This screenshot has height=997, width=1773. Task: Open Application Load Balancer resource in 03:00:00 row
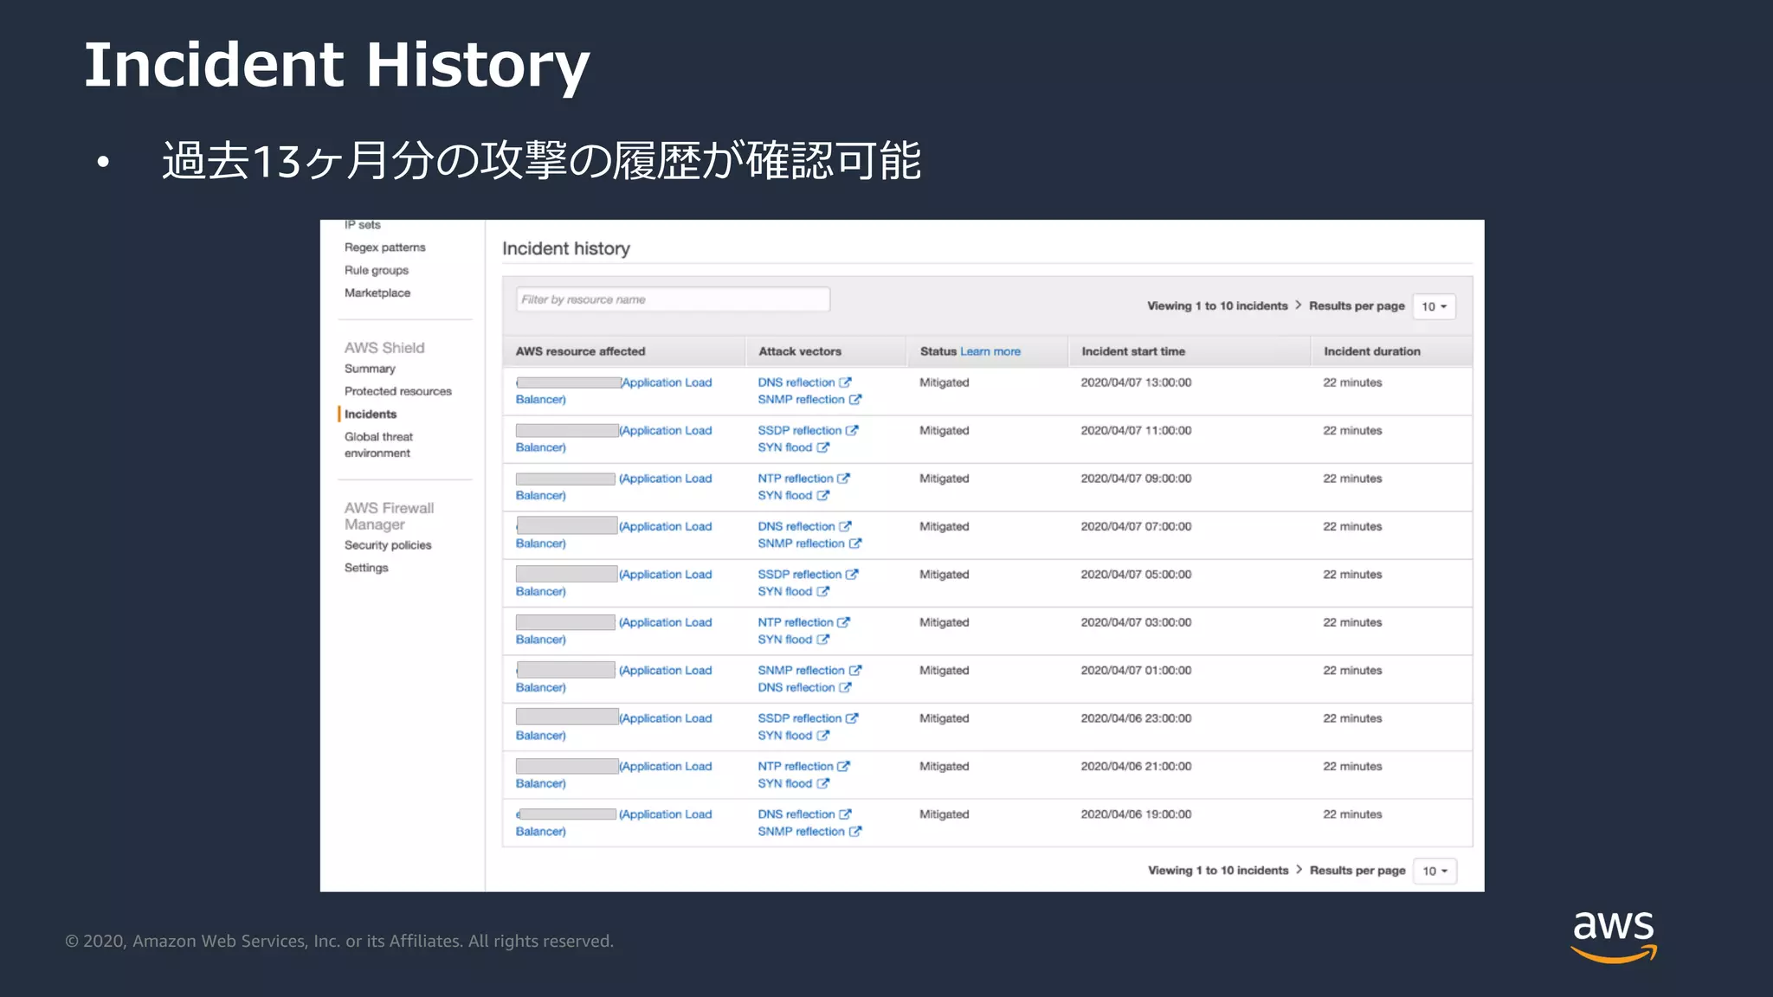pyautogui.click(x=614, y=631)
